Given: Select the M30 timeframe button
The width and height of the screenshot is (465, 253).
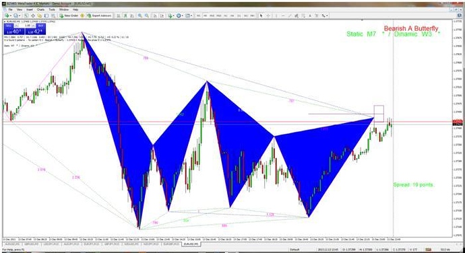Looking at the screenshot, I should [218, 15].
